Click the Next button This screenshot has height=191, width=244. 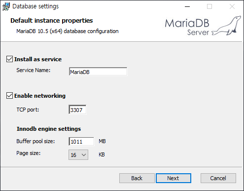point(174,178)
